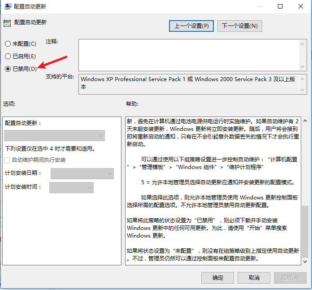The image size is (312, 290).
Task: Click 取消 to discard changes
Action: [x=254, y=278]
